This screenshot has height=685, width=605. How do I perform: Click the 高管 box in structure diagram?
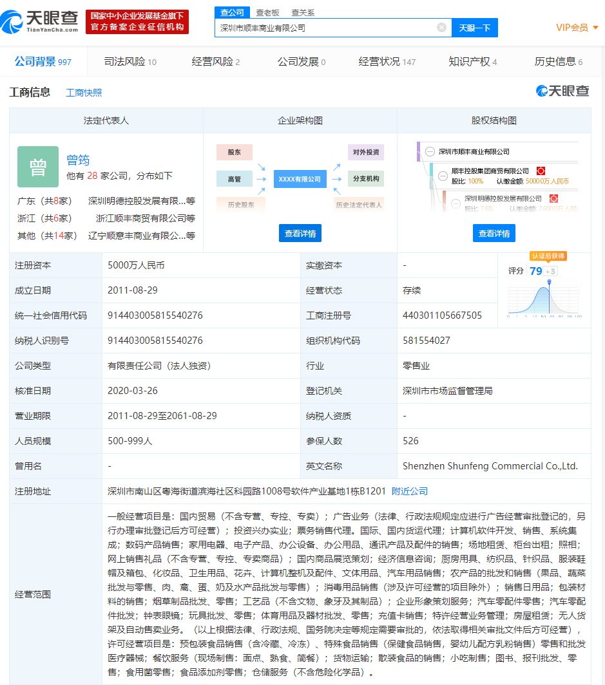point(235,179)
